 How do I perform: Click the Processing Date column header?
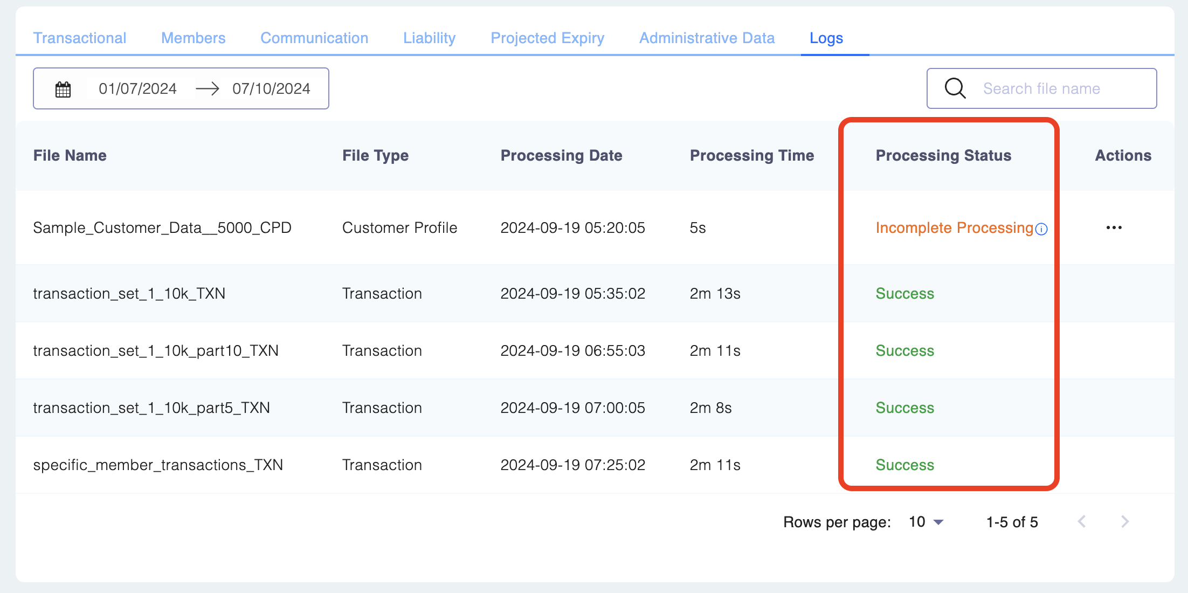561,155
